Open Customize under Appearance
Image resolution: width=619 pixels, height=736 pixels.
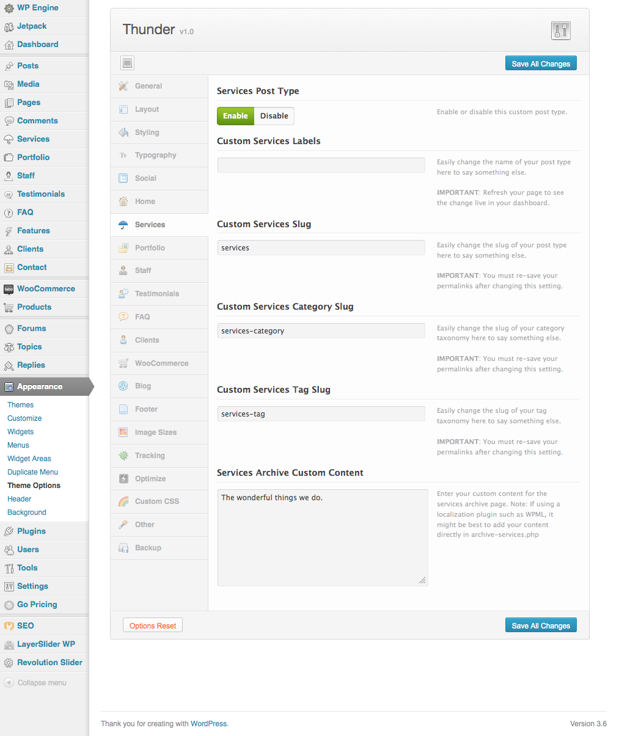24,418
